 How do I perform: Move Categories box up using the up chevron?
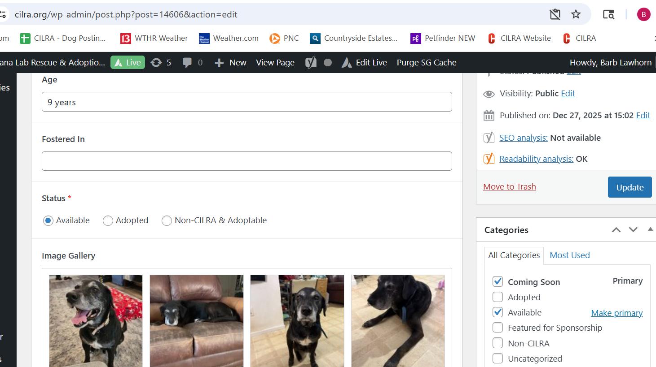(616, 229)
